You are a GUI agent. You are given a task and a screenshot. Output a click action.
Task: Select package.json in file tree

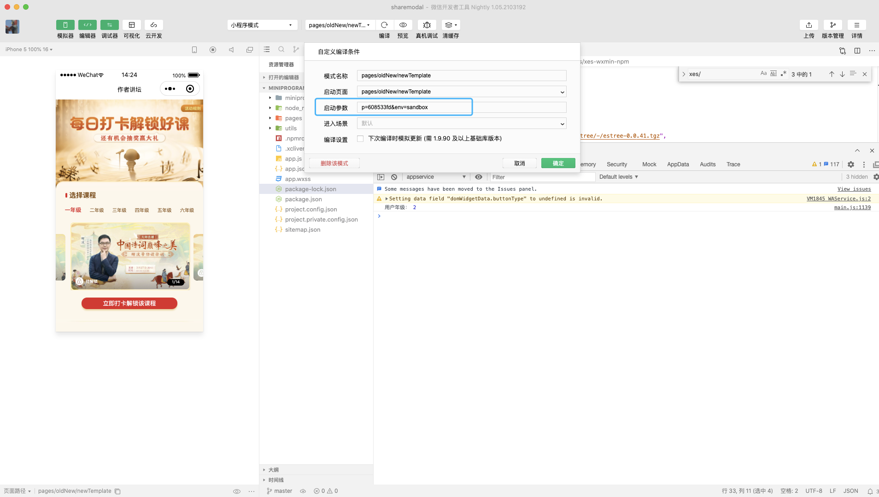point(303,199)
